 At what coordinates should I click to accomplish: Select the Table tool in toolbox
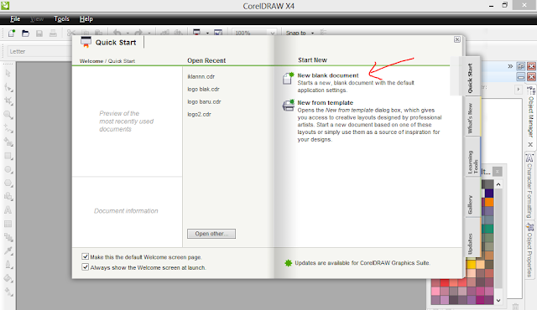tap(8, 224)
